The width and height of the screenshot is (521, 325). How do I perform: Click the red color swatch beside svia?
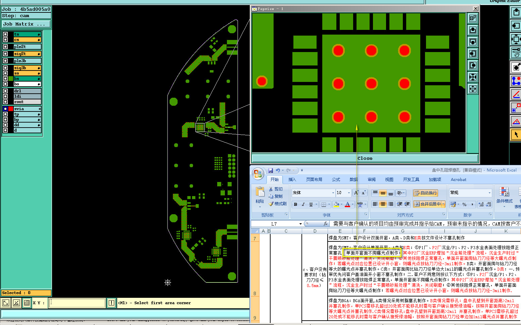click(11, 109)
